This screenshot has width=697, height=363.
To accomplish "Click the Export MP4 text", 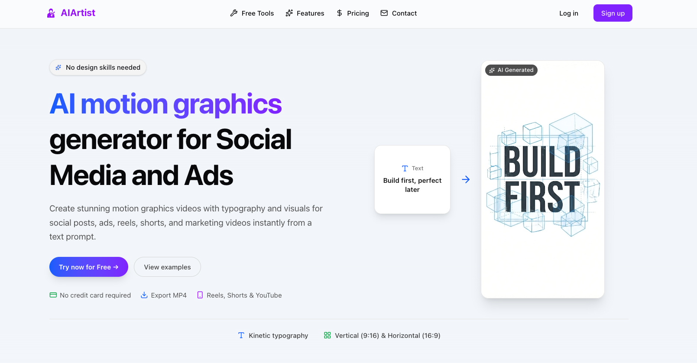I will [x=169, y=295].
